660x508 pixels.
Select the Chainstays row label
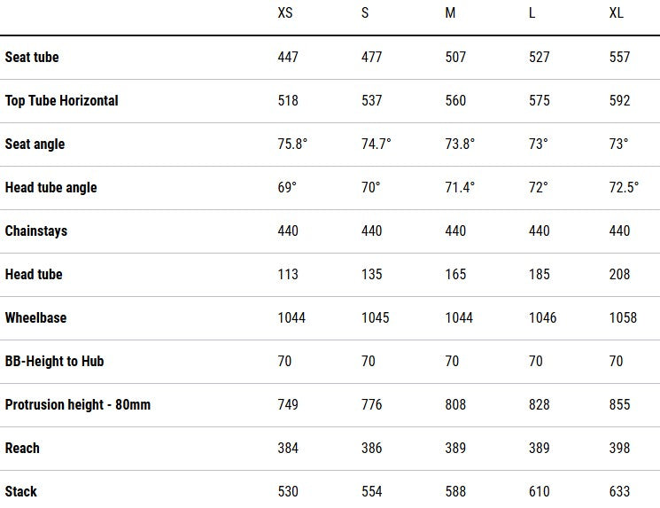point(36,231)
